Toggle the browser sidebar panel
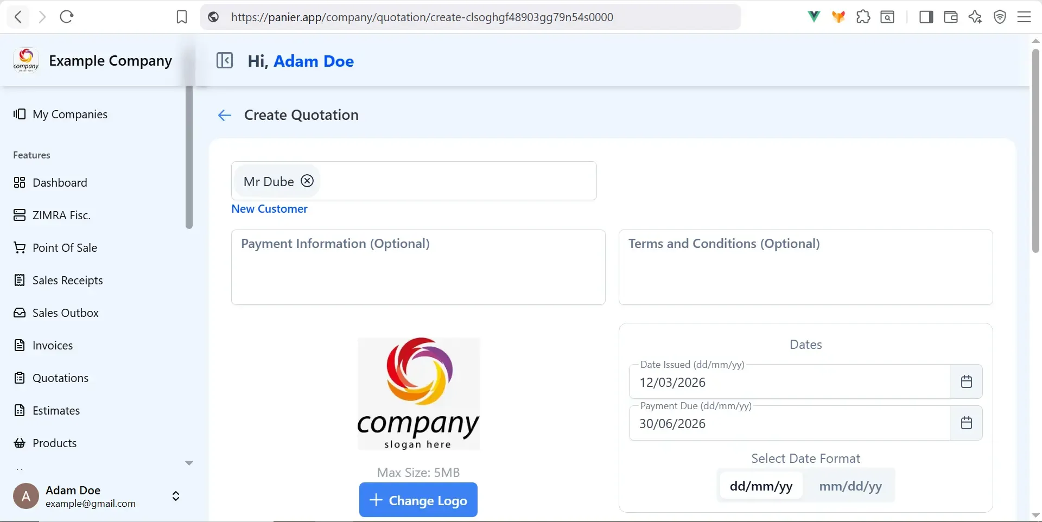The height and width of the screenshot is (522, 1042). [x=926, y=17]
